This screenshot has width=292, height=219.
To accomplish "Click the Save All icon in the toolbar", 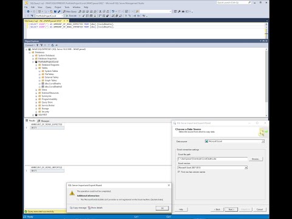I will [x=59, y=12].
